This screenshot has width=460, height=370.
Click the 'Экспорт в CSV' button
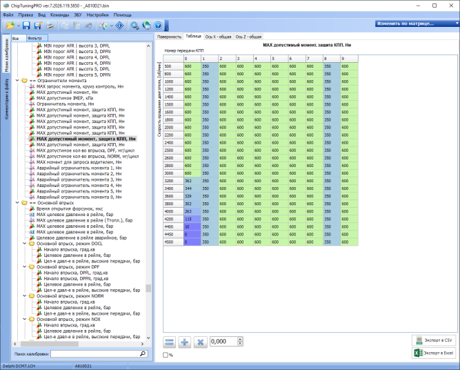pyautogui.click(x=434, y=340)
